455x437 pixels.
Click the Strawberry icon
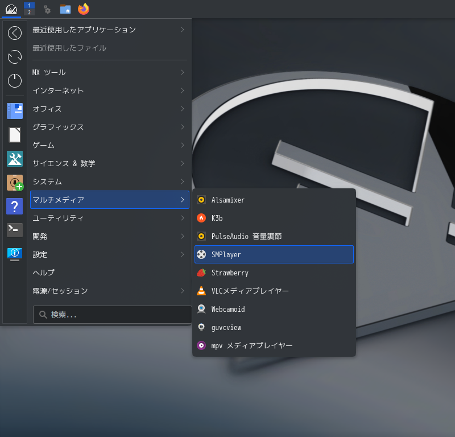(201, 273)
